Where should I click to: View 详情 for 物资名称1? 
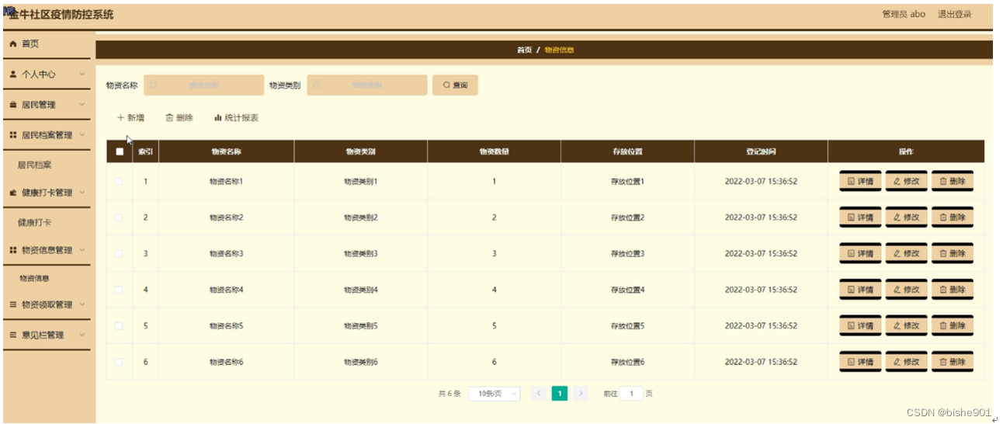(x=860, y=182)
